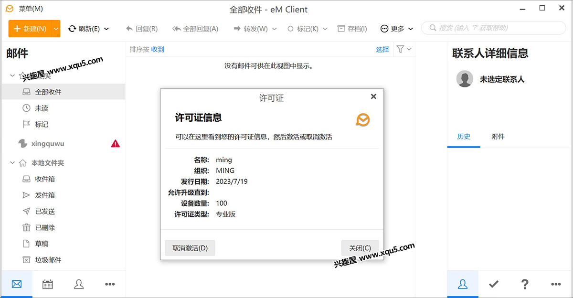
Task: Click 收到 sort order link
Action: 158,49
